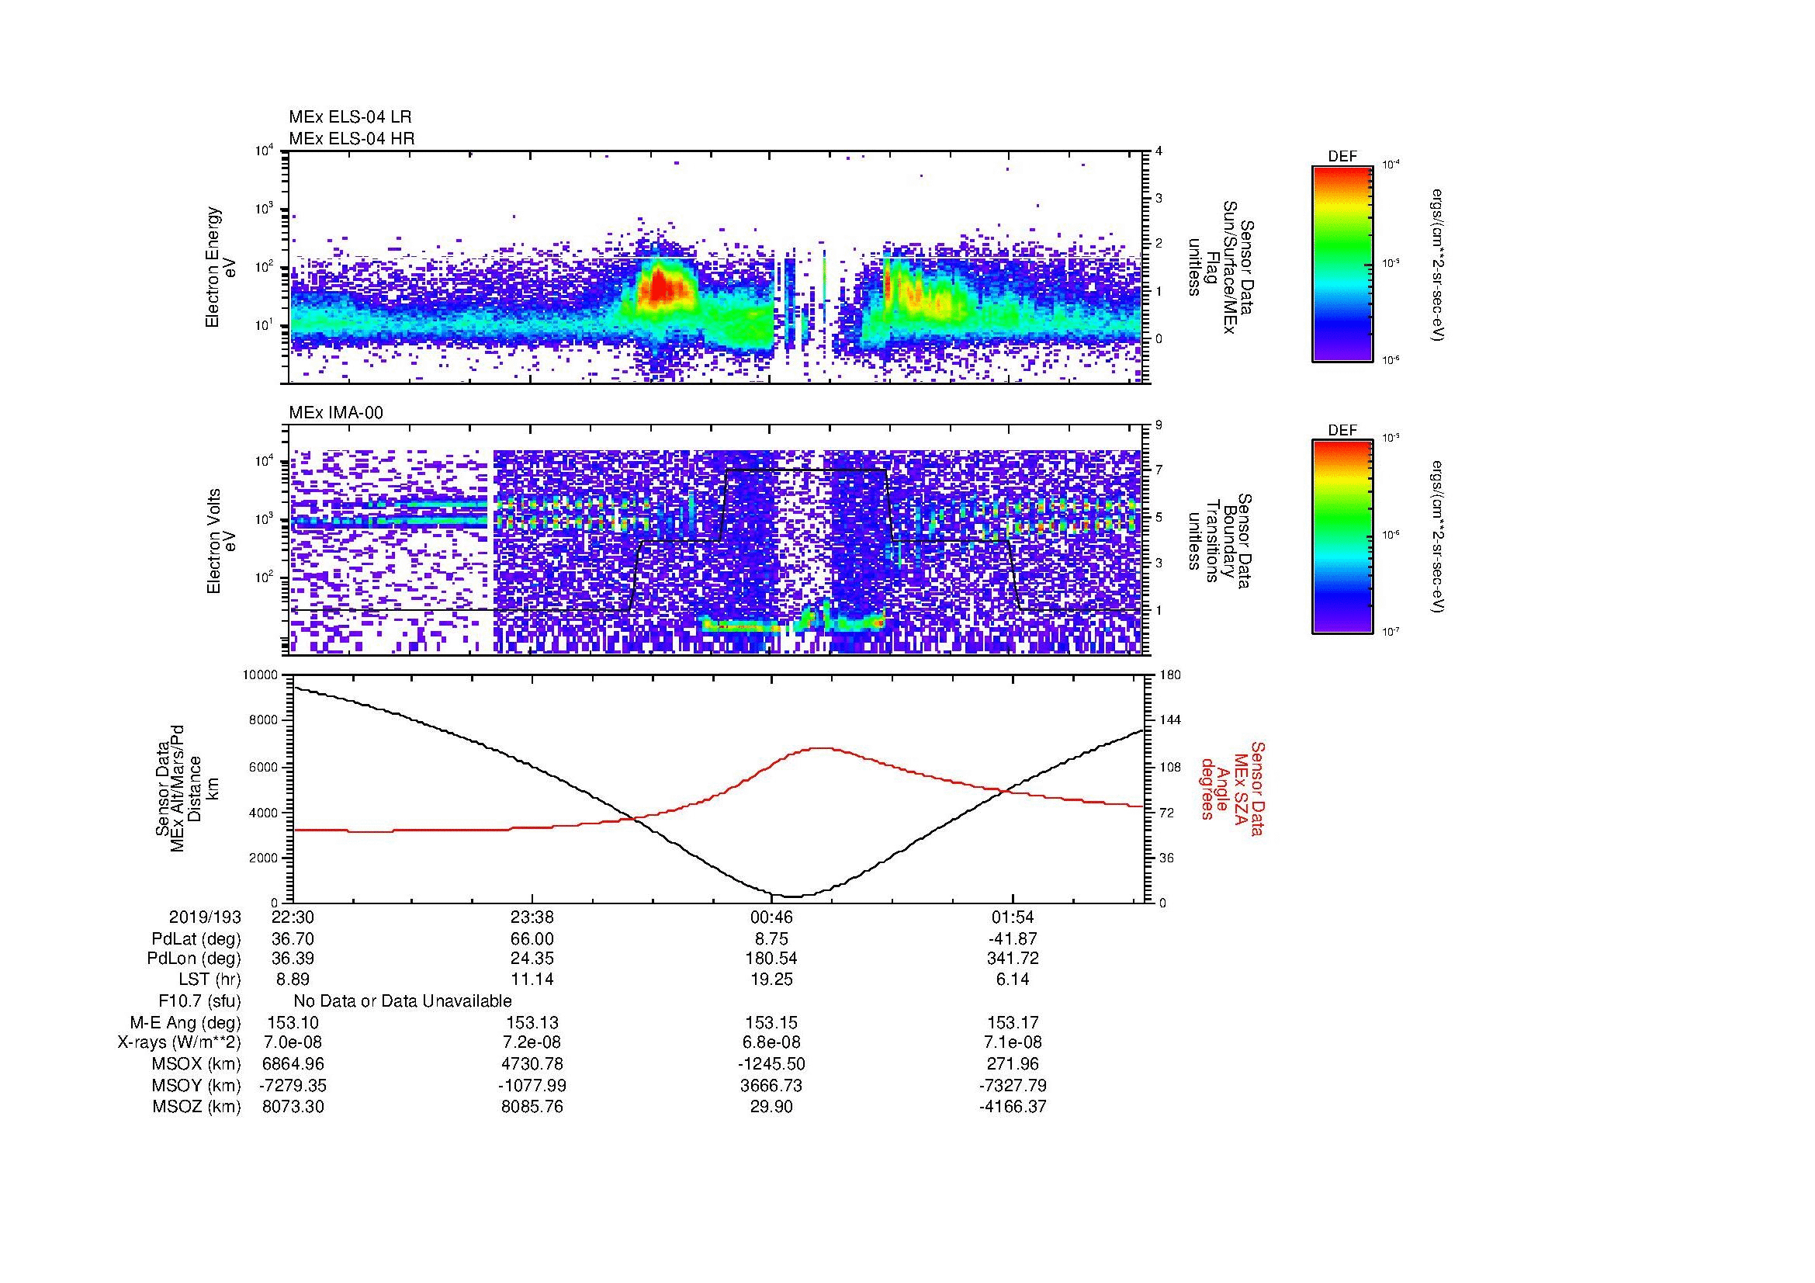Click the 'F10.7 (sfu)' row label

(199, 1001)
